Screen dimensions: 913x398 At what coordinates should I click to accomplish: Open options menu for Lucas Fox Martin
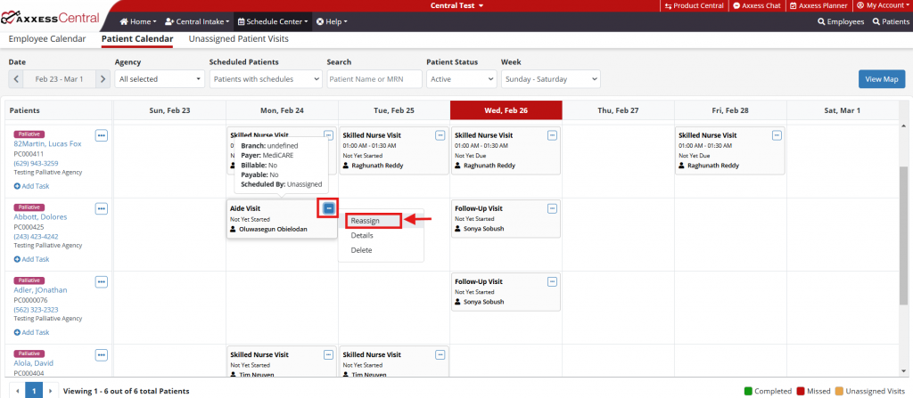(x=101, y=135)
